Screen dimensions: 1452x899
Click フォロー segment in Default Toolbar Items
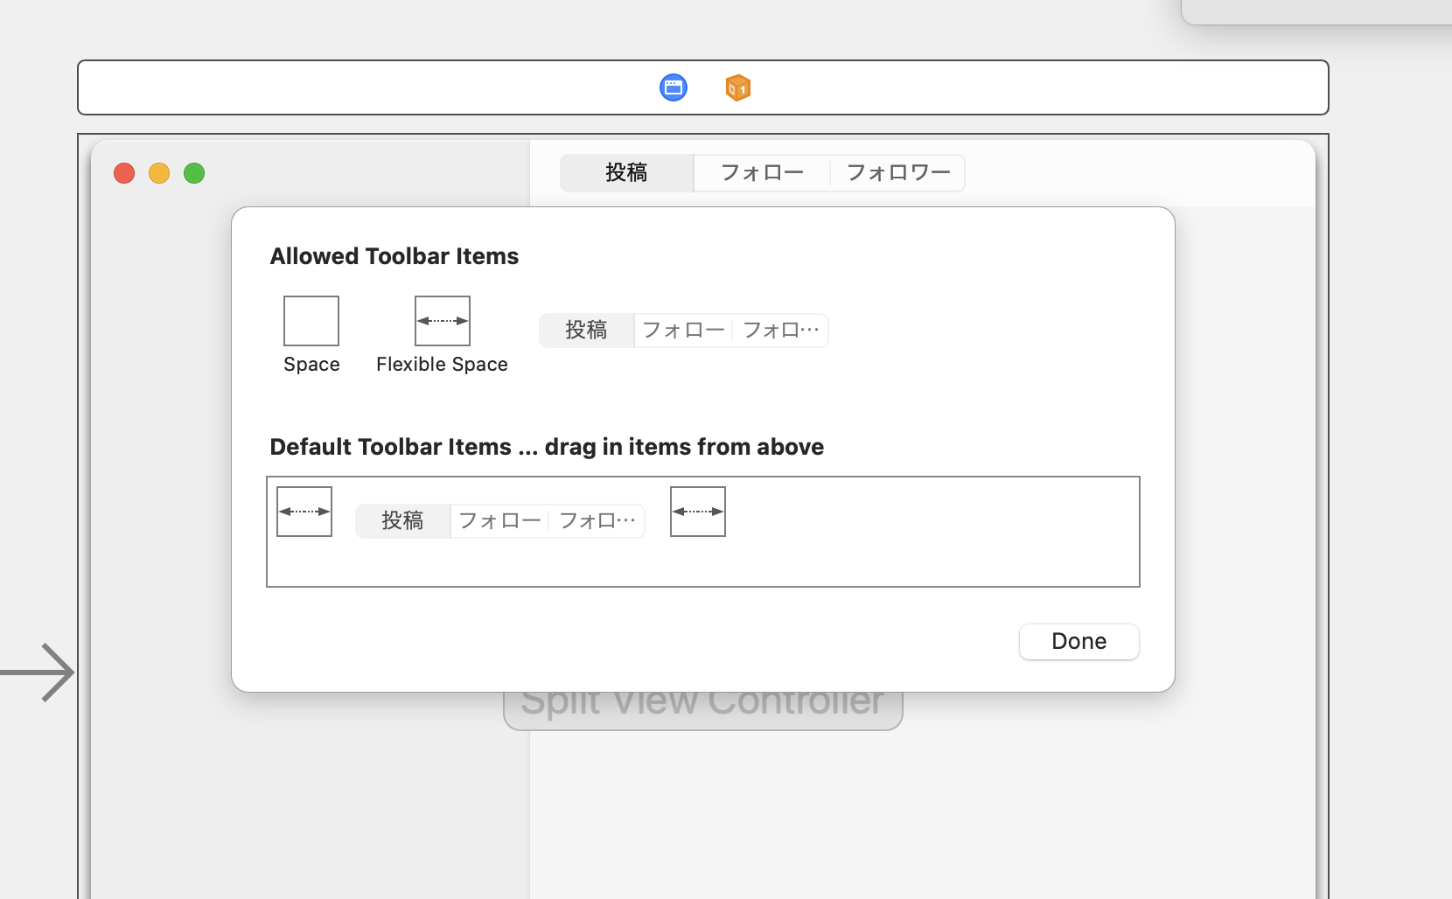499,521
